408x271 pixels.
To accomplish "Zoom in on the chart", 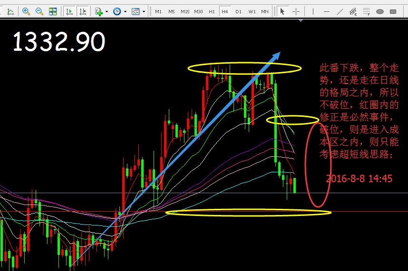I will pyautogui.click(x=26, y=11).
